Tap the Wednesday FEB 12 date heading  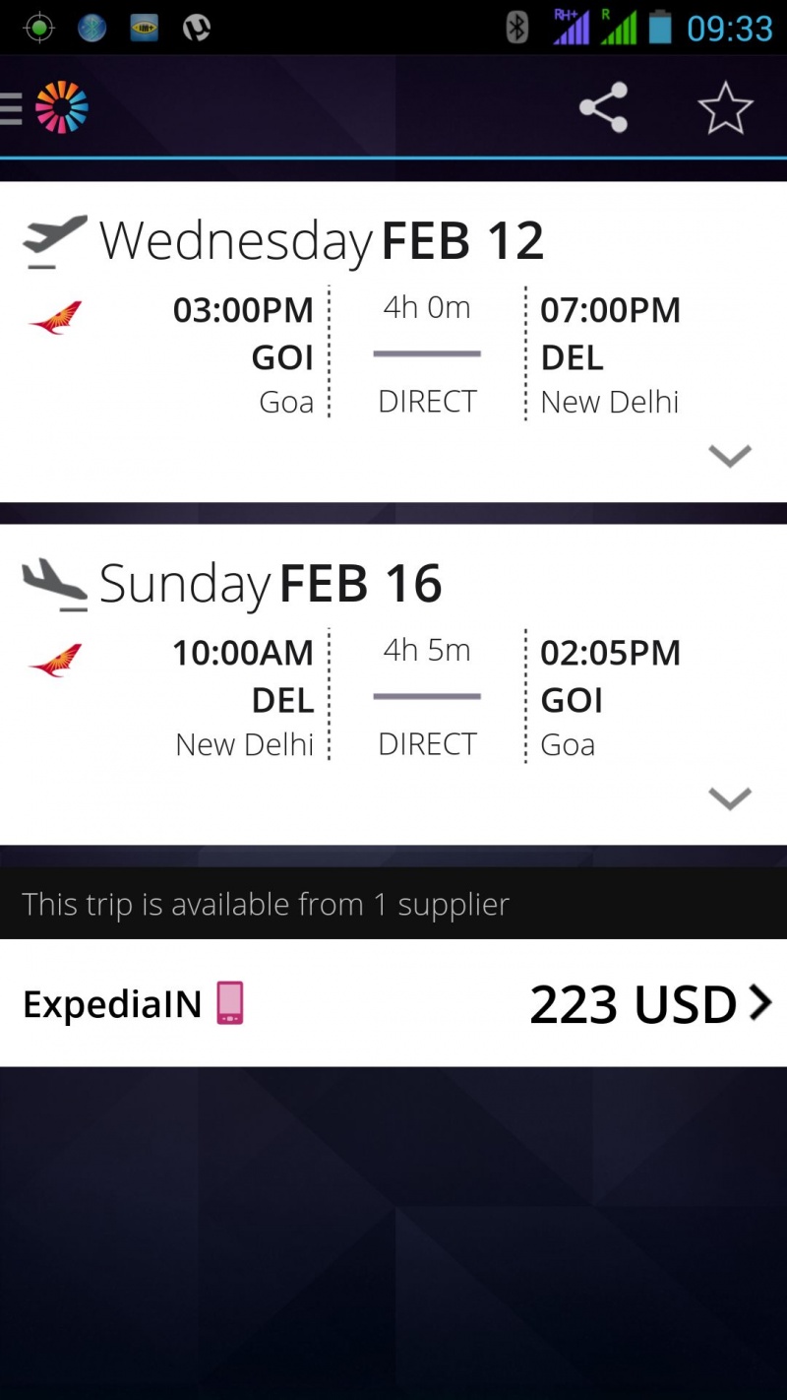[x=322, y=241]
